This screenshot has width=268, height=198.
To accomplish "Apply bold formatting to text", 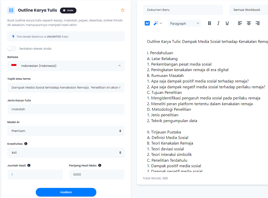I will tap(210, 23).
